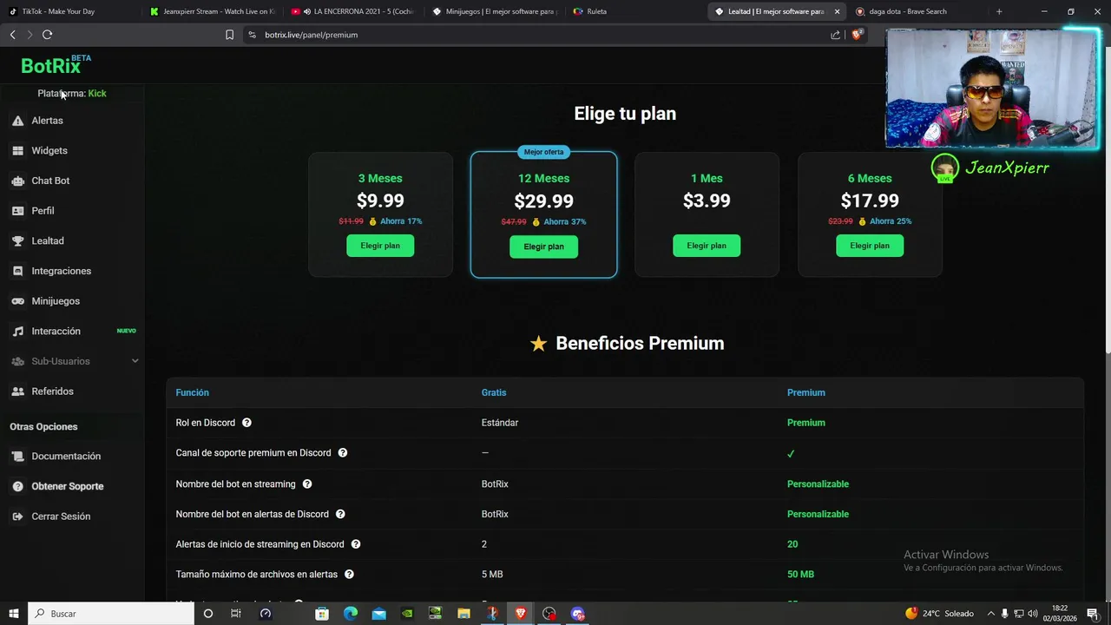The image size is (1111, 625).
Task: Go back in browser history
Action: click(12, 35)
